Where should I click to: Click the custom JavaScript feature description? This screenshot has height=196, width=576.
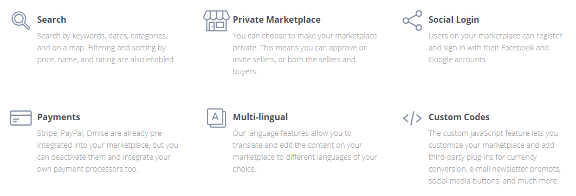(x=494, y=157)
